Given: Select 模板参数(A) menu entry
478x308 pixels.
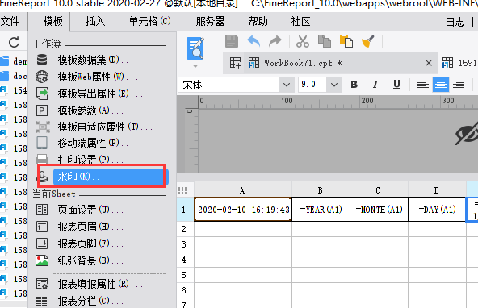Looking at the screenshot, I should point(90,110).
